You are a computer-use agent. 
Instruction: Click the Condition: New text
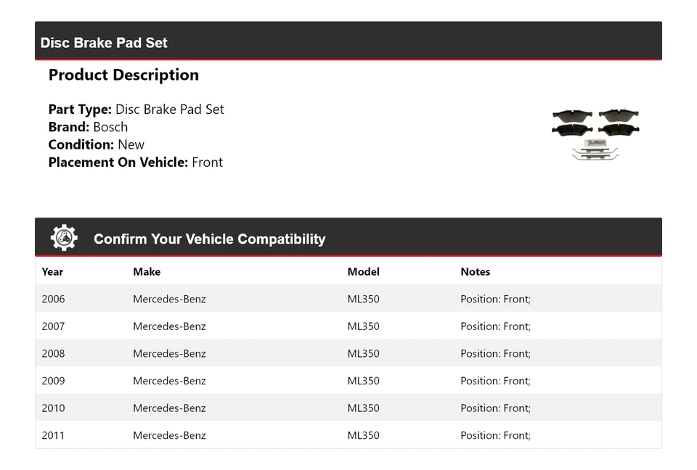(96, 144)
